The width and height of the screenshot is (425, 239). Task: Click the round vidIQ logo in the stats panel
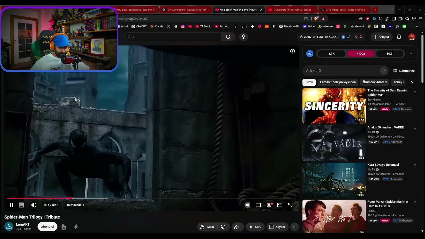310,54
